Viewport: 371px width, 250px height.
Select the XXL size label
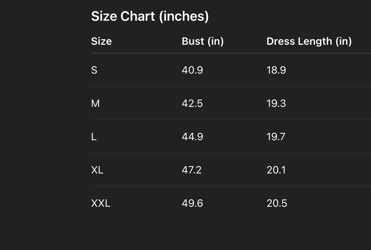[101, 203]
